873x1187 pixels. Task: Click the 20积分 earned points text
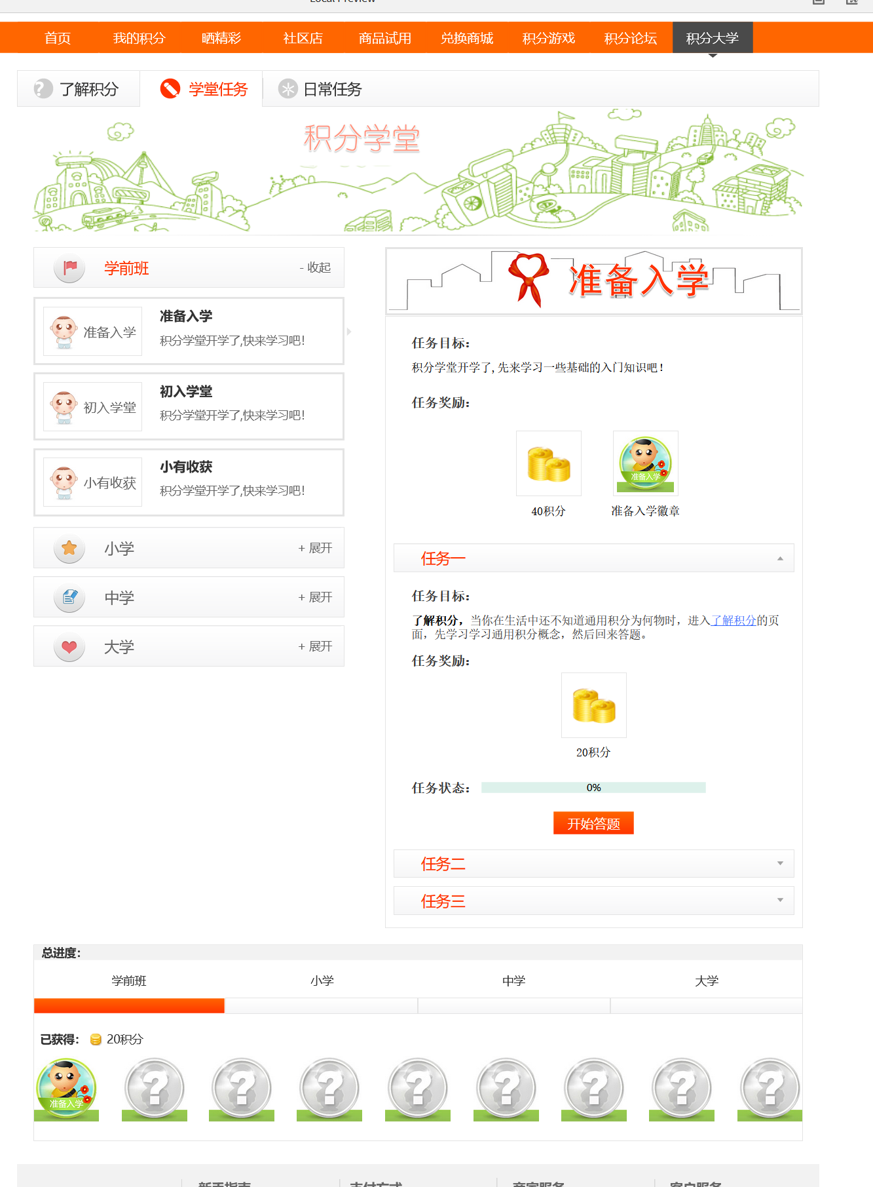tap(125, 1040)
